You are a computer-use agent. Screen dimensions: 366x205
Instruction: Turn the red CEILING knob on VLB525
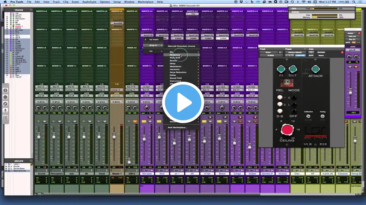click(287, 130)
